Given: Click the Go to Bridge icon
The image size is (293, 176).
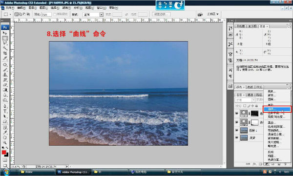Looking at the screenshot, I should pyautogui.click(x=200, y=14).
